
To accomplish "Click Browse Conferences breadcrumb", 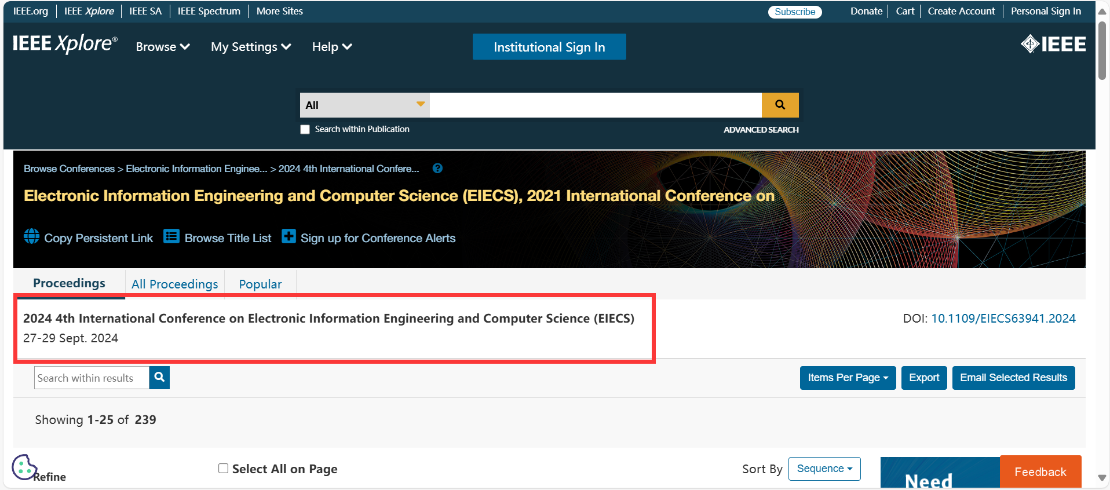I will coord(70,169).
